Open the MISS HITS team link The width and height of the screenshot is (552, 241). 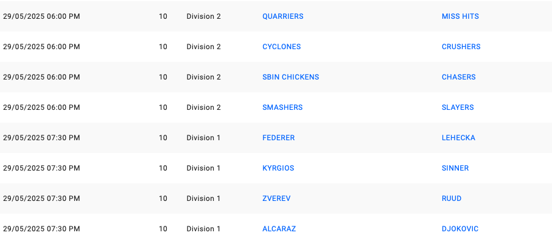tap(460, 16)
